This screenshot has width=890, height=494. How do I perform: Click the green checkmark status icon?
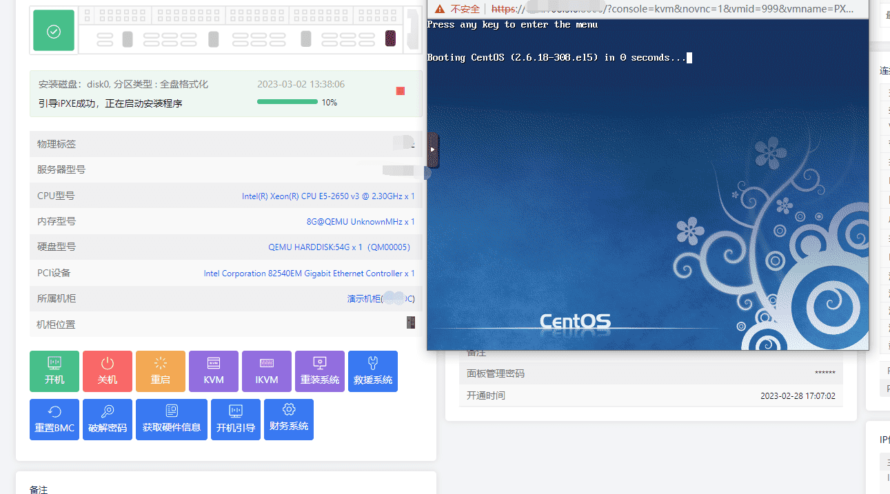pos(54,31)
